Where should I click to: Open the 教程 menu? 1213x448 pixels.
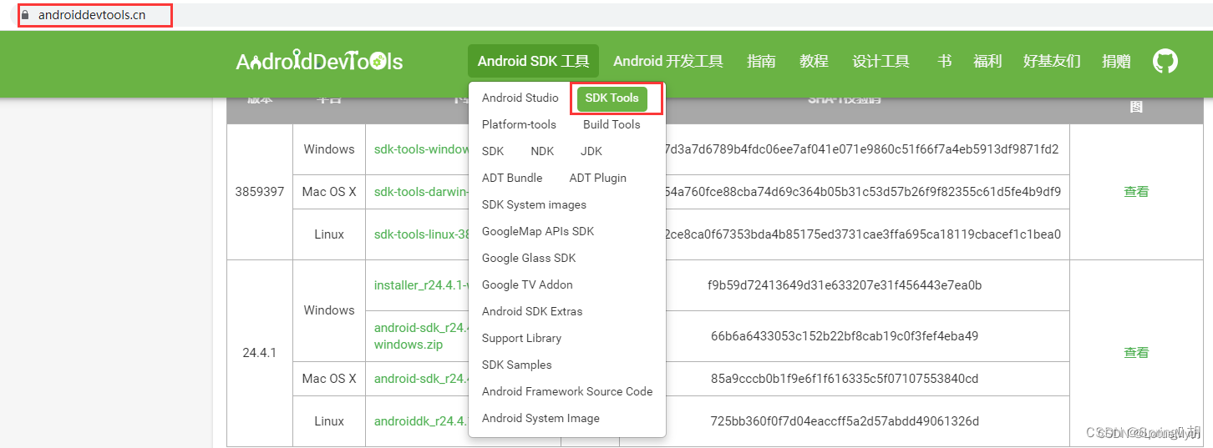coord(814,61)
